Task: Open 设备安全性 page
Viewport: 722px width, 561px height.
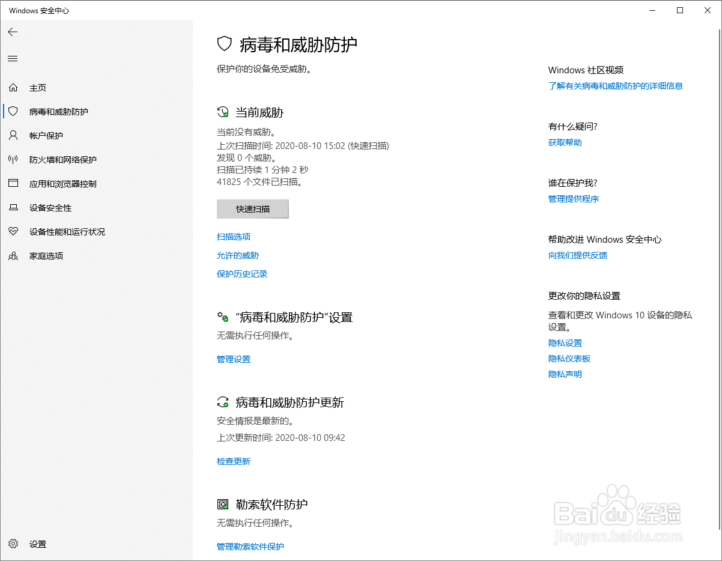Action: click(50, 208)
